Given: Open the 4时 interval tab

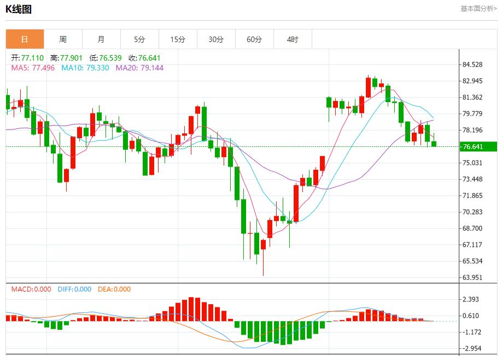Looking at the screenshot, I should [293, 39].
